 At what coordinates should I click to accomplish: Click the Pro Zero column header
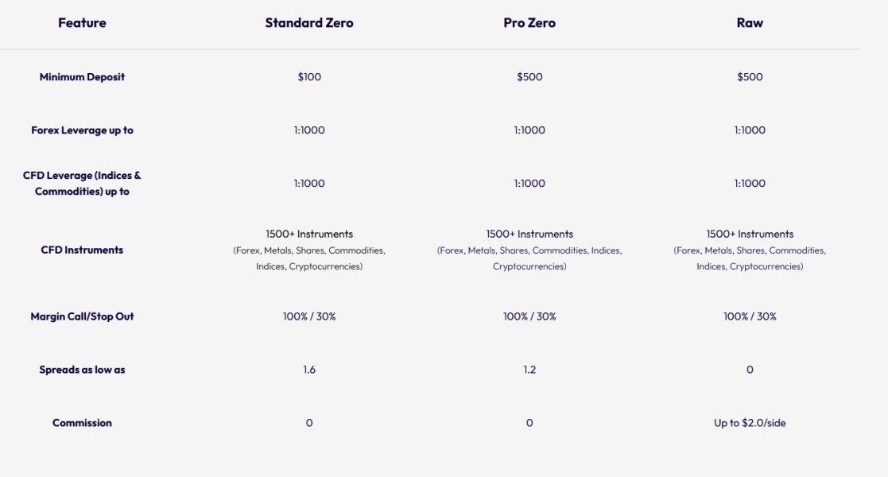pos(529,23)
